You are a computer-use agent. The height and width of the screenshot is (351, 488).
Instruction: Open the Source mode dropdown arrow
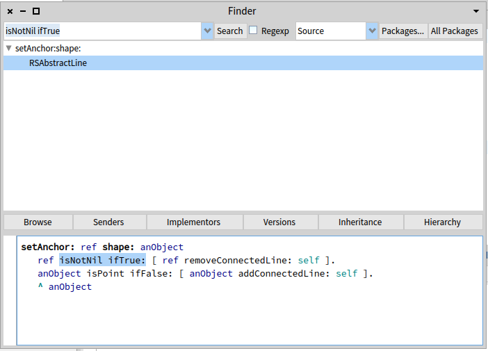click(x=372, y=31)
